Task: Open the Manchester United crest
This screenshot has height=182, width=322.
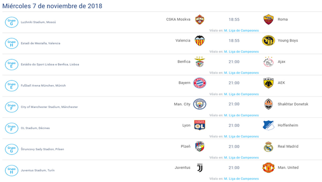Action: 268,168
